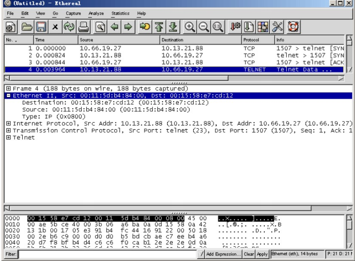Open the Find Packet tool
Image resolution: width=355 pixels, height=261 pixels.
(100, 27)
